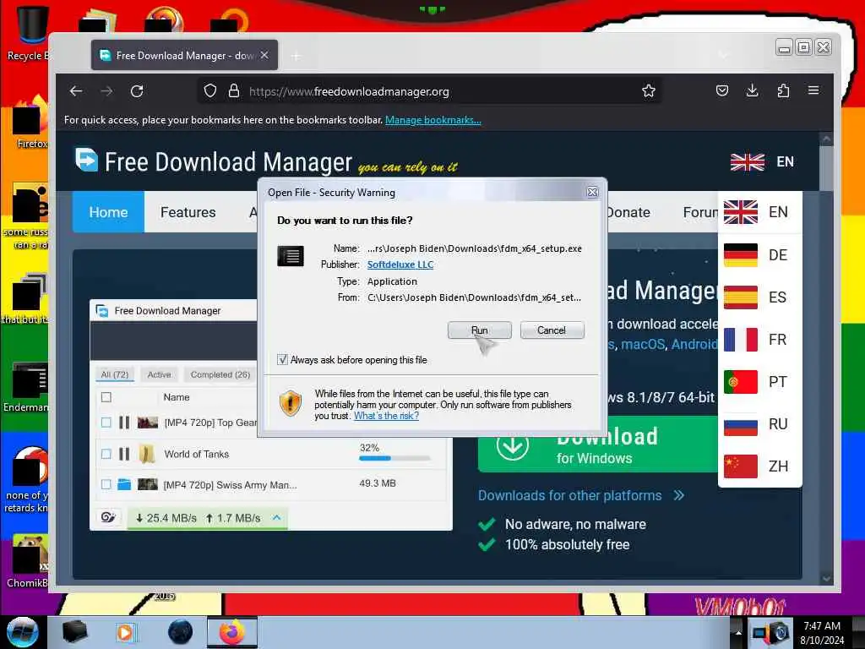The image size is (865, 649).
Task: Cancel the Open File security warning
Action: tap(552, 330)
